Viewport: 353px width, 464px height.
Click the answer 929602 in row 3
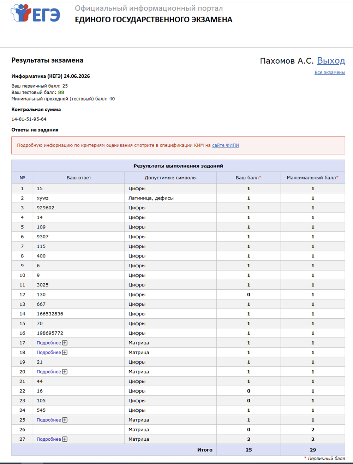pyautogui.click(x=46, y=208)
